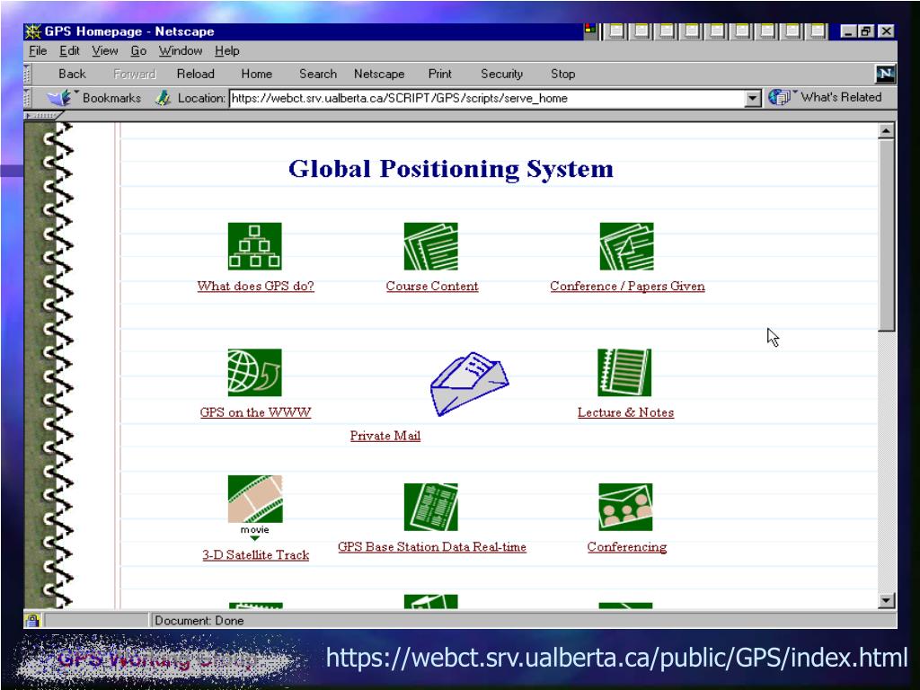Click the Security toolbar button

(x=501, y=74)
